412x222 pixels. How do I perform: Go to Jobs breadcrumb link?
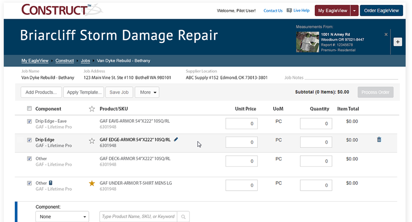click(85, 61)
